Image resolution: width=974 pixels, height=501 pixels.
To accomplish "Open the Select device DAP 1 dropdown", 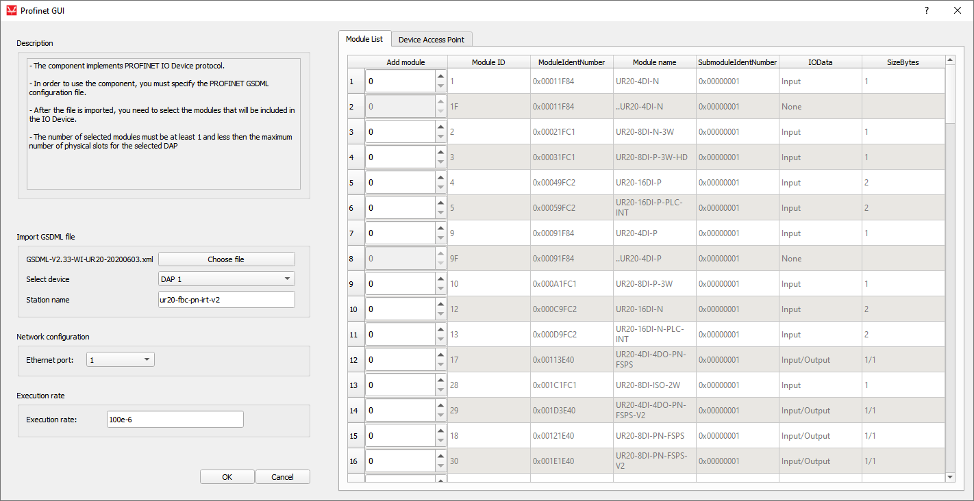I will [x=226, y=279].
